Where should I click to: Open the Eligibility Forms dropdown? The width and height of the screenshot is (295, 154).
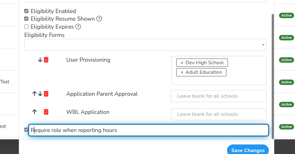tap(145, 45)
